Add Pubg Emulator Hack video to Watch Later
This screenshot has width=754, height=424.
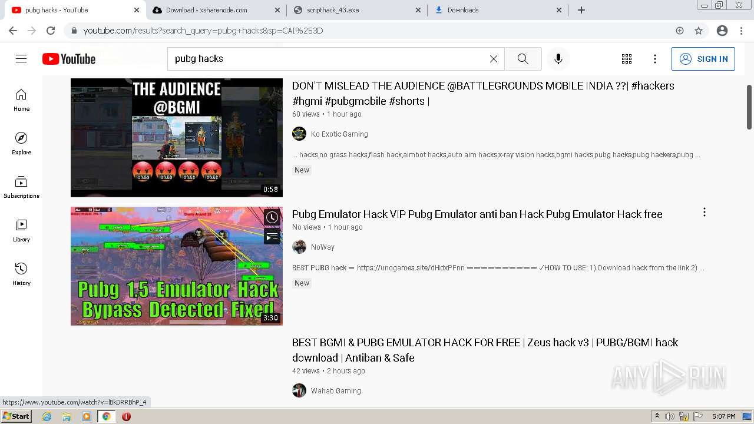tap(272, 217)
